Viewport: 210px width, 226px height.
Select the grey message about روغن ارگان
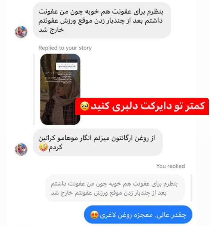[x=98, y=142]
